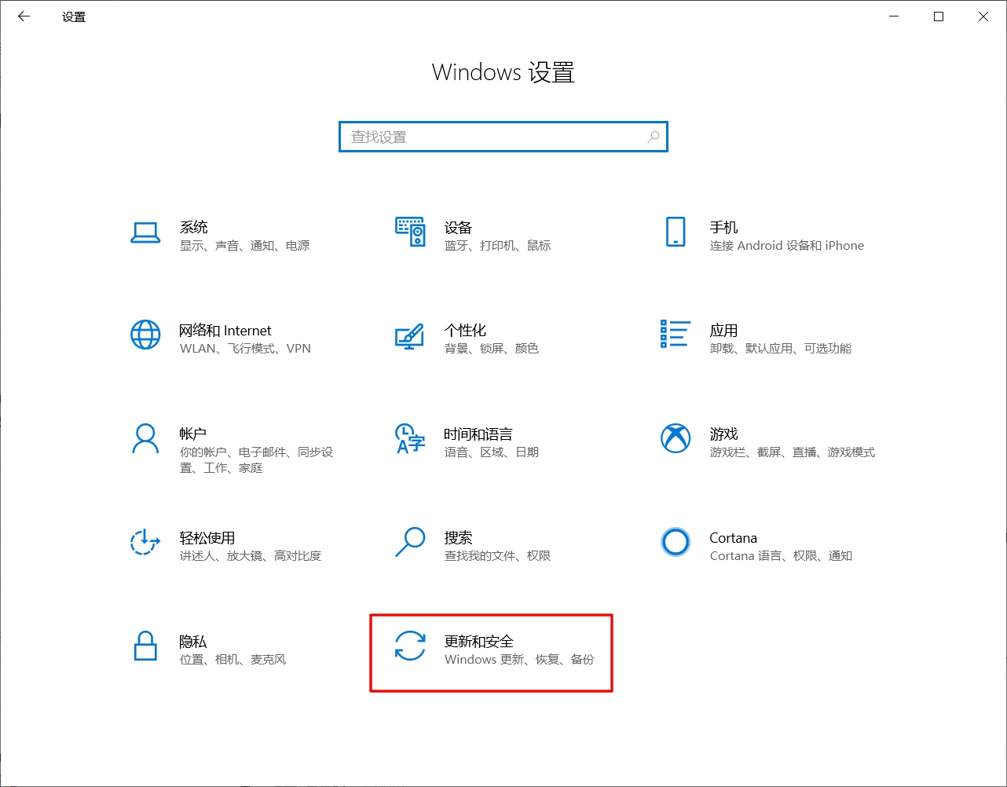Open the 应用 category title
Image resolution: width=1007 pixels, height=787 pixels.
(723, 331)
